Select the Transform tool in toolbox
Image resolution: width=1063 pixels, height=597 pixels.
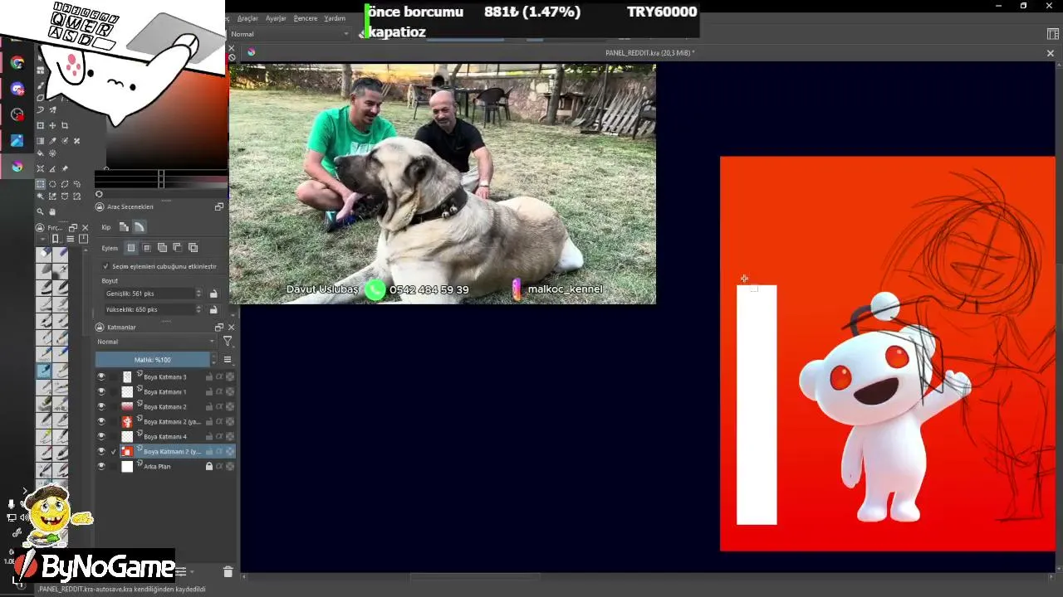coord(40,125)
